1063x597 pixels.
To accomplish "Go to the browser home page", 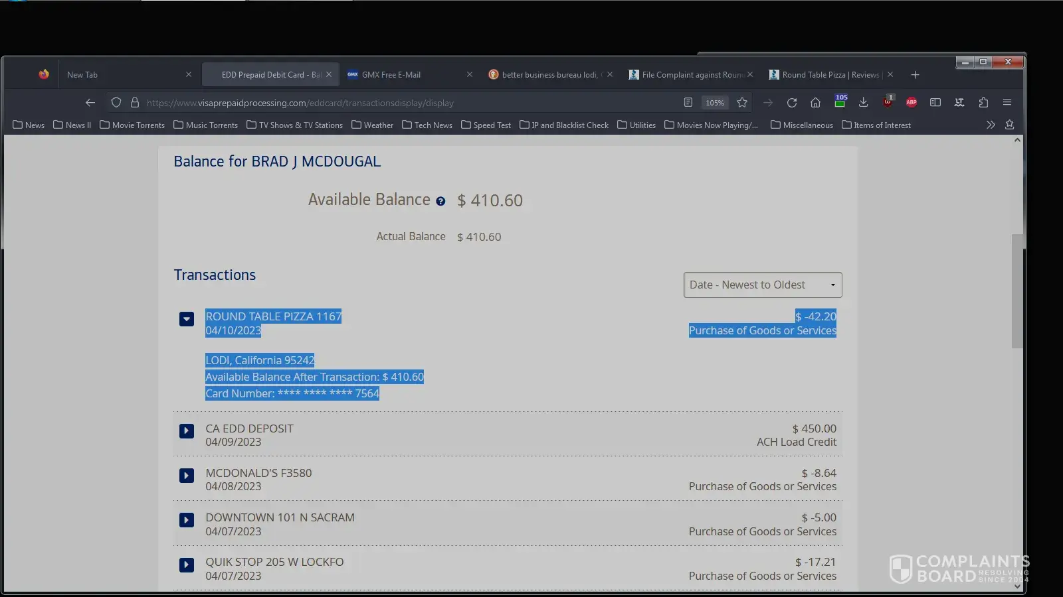I will point(816,103).
